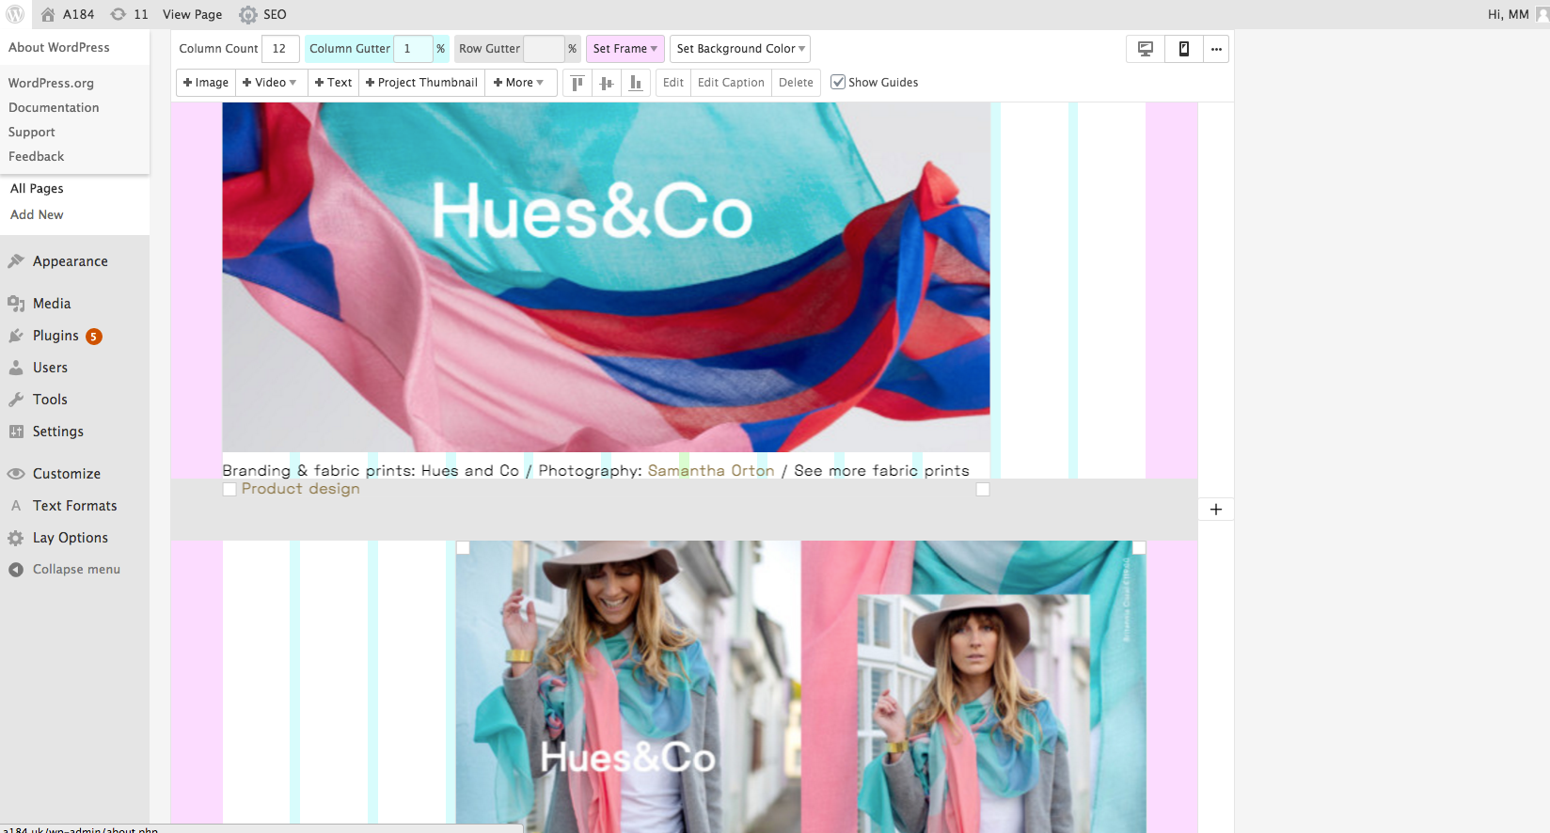Open the Set Background Color dropdown
Image resolution: width=1550 pixels, height=833 pixels.
click(x=740, y=49)
